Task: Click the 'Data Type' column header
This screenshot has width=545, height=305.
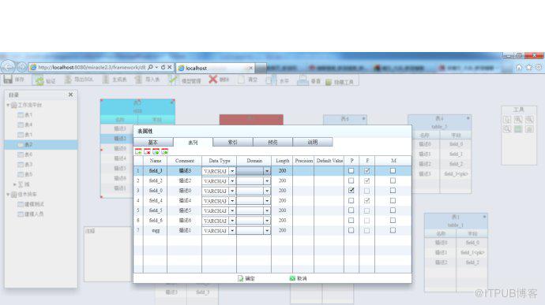Action: [x=220, y=161]
